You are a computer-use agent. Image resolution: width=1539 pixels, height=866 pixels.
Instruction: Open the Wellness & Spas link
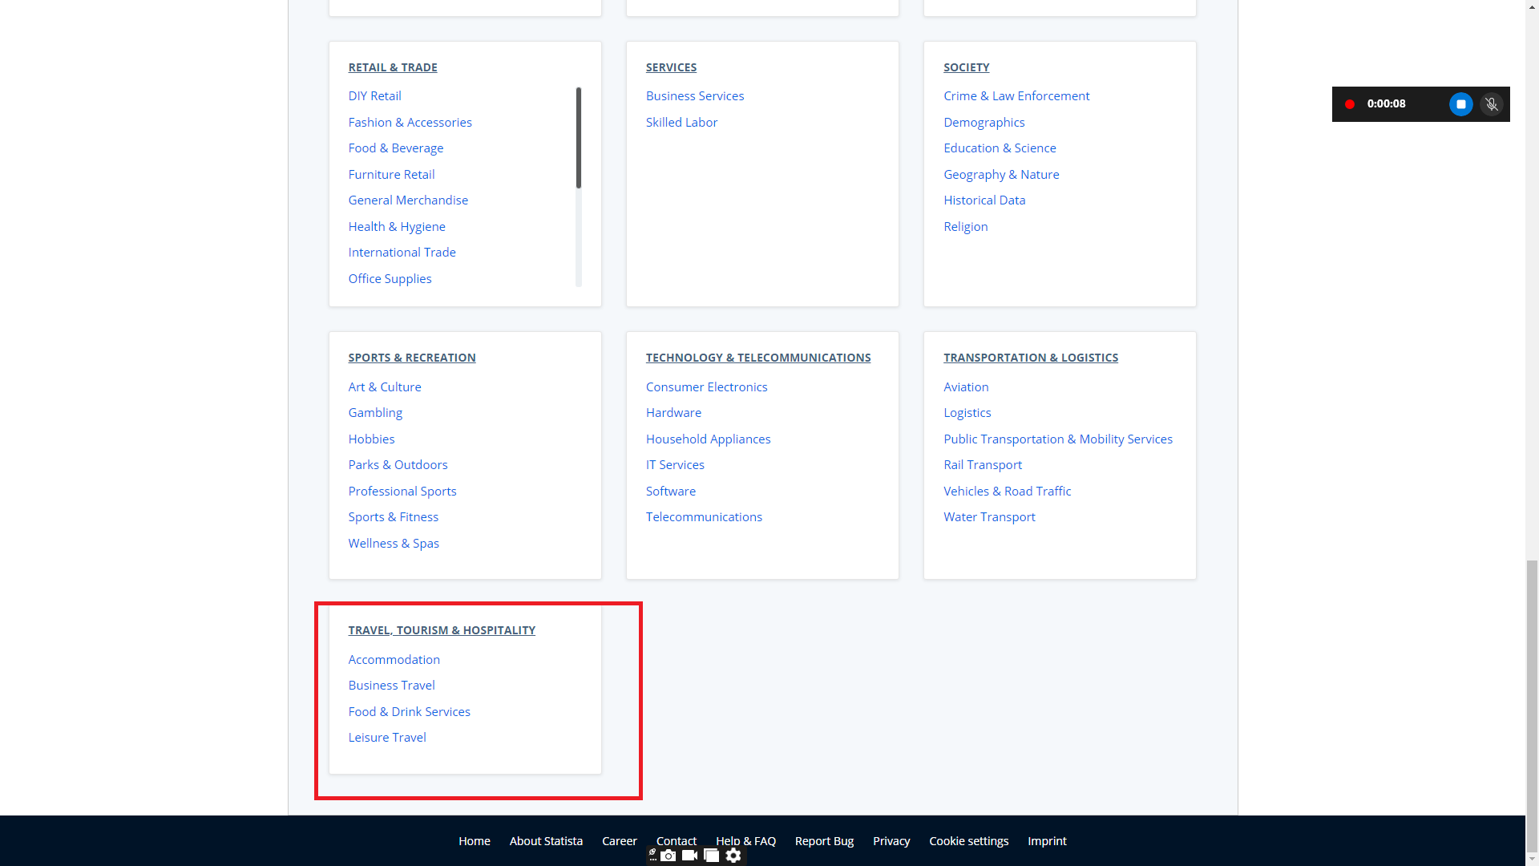[x=393, y=544]
